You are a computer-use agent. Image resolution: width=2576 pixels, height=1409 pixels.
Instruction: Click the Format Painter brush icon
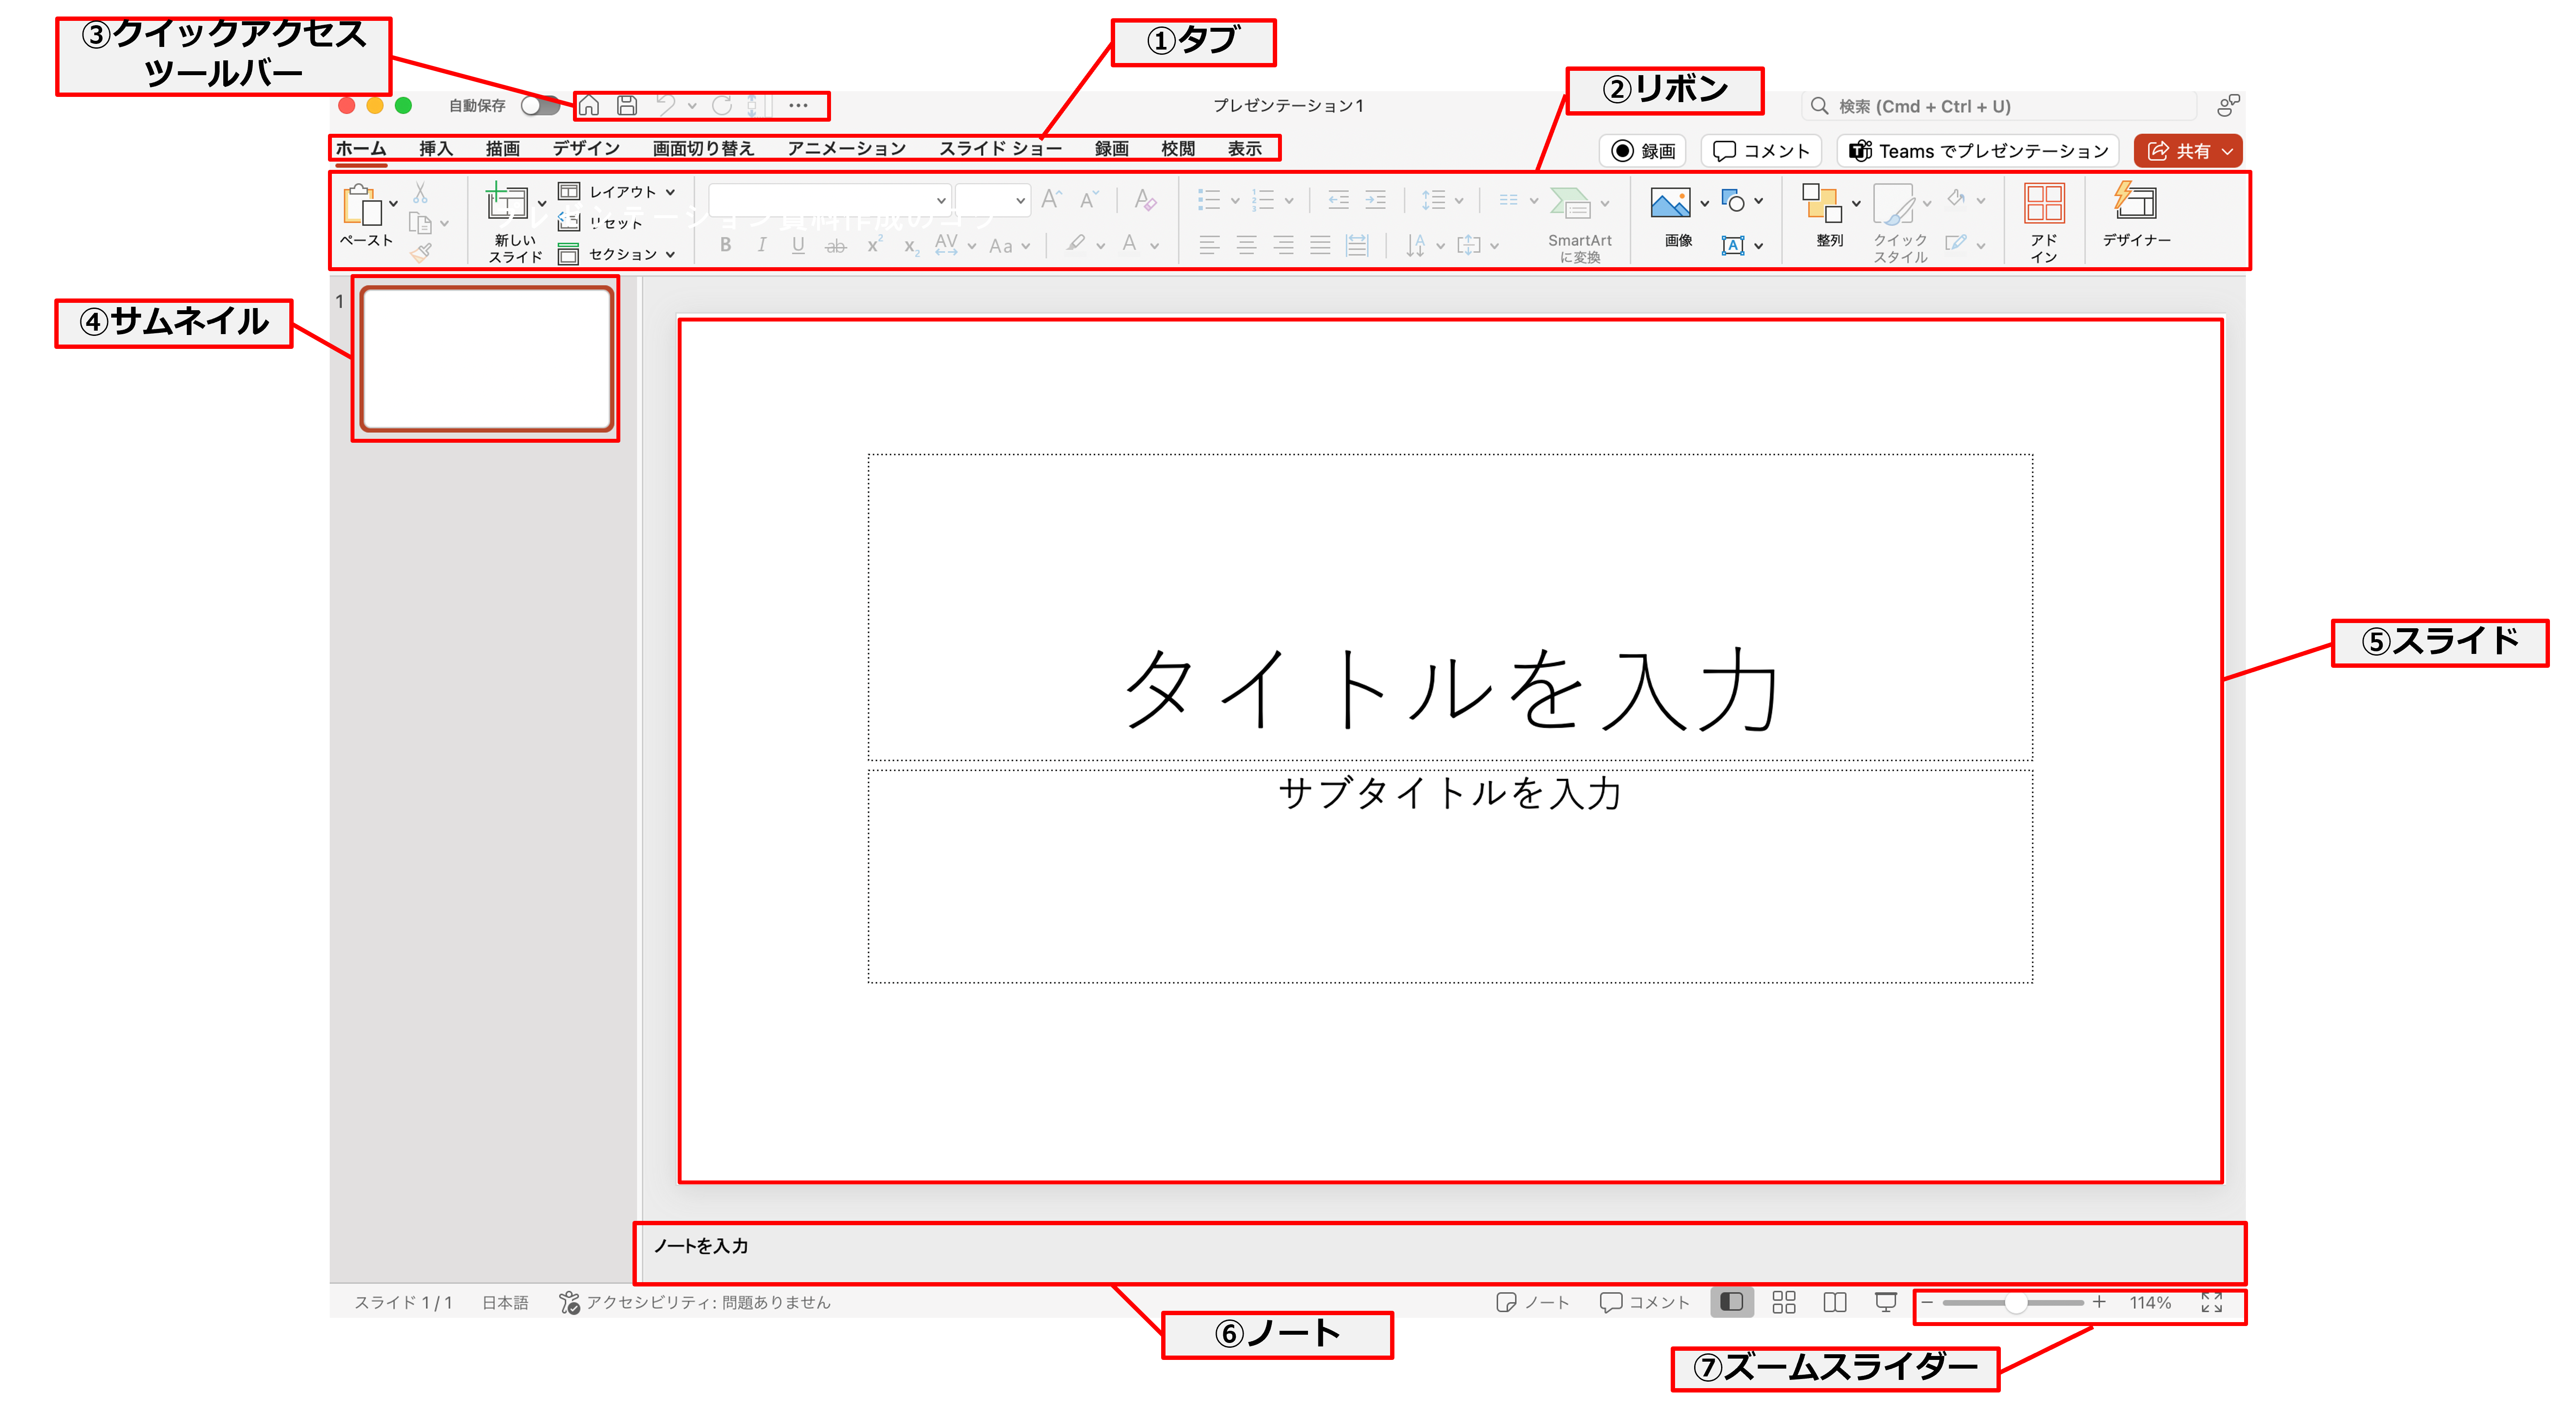421,253
